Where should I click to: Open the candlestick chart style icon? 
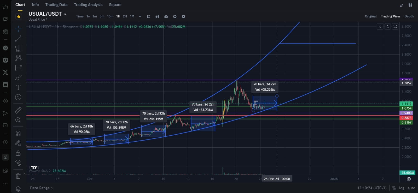click(x=157, y=16)
